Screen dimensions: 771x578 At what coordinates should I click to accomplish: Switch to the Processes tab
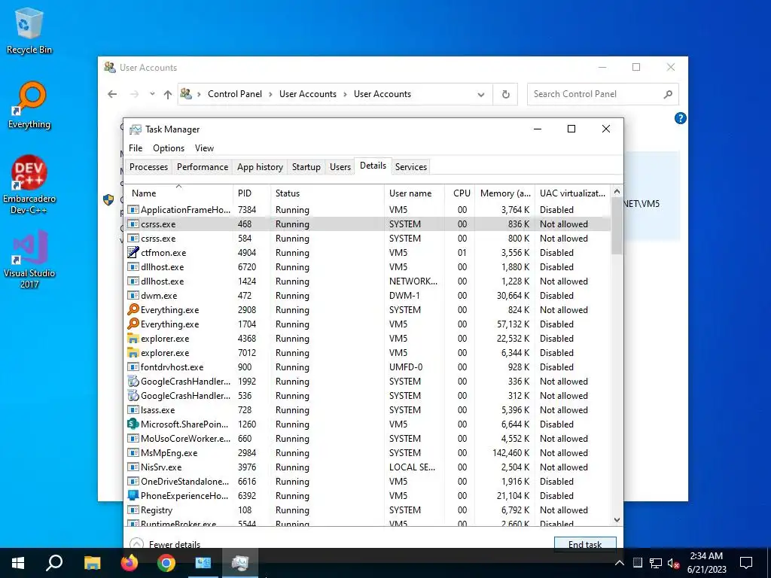tap(148, 167)
